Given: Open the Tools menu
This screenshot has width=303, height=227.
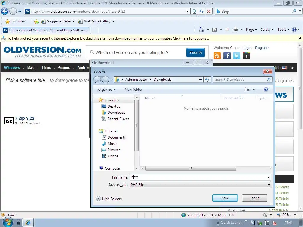Looking at the screenshot, I should 283,30.
